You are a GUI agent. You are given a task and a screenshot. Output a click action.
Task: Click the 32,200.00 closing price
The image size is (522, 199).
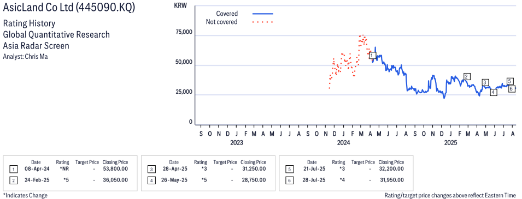pos(392,169)
